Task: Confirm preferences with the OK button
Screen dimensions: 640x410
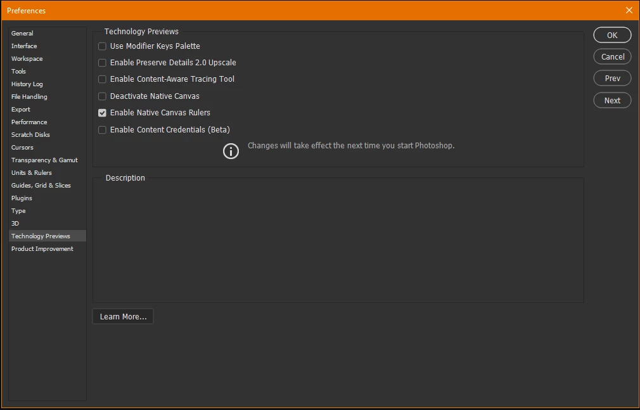Action: [612, 35]
